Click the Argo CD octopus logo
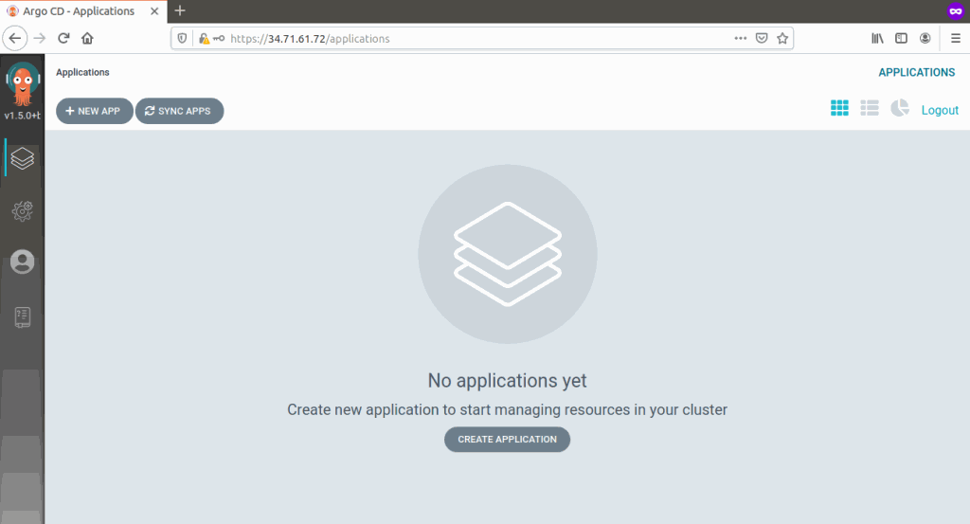 point(23,83)
